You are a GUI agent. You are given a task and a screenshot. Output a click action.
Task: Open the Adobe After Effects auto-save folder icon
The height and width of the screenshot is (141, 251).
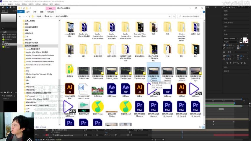[84, 27]
